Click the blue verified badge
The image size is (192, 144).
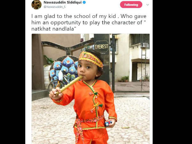click(x=84, y=2)
